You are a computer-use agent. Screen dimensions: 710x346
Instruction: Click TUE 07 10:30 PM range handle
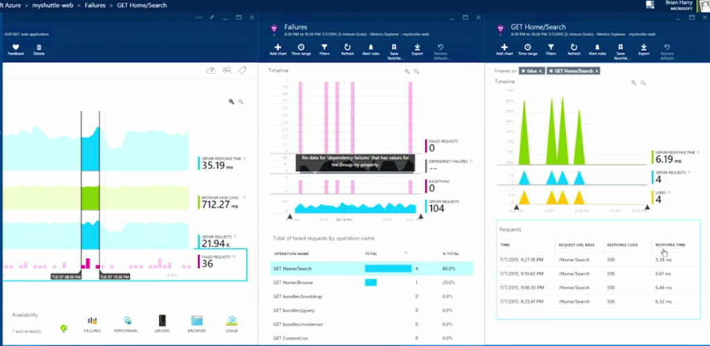[x=114, y=276]
